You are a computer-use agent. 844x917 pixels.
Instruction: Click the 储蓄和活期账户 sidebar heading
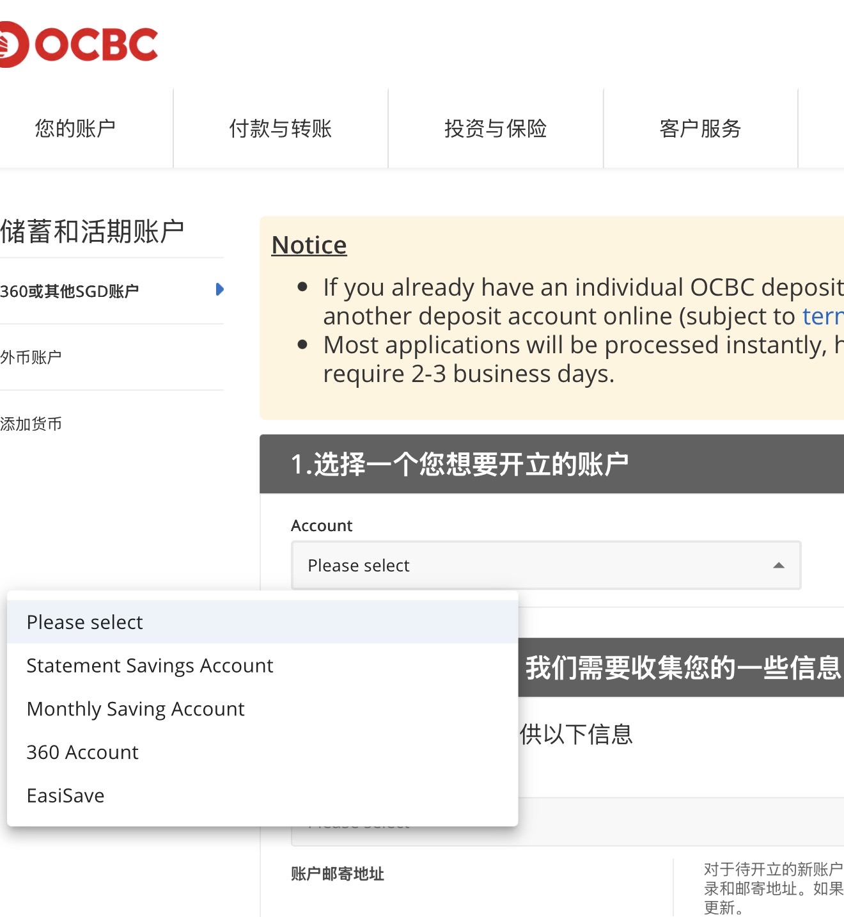point(92,232)
